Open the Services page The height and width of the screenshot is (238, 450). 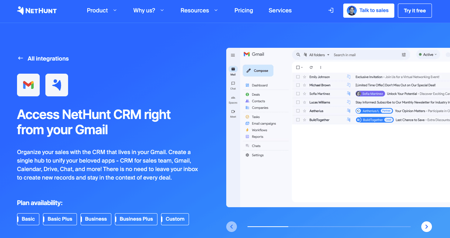tap(280, 11)
